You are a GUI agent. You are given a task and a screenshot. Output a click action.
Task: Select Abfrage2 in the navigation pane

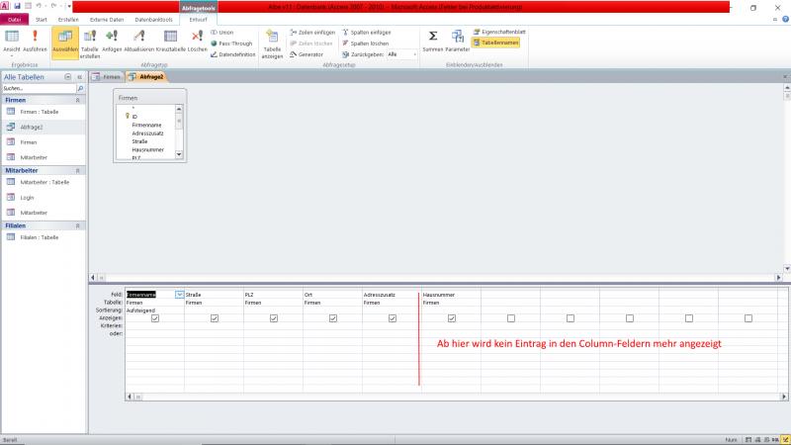pos(44,128)
